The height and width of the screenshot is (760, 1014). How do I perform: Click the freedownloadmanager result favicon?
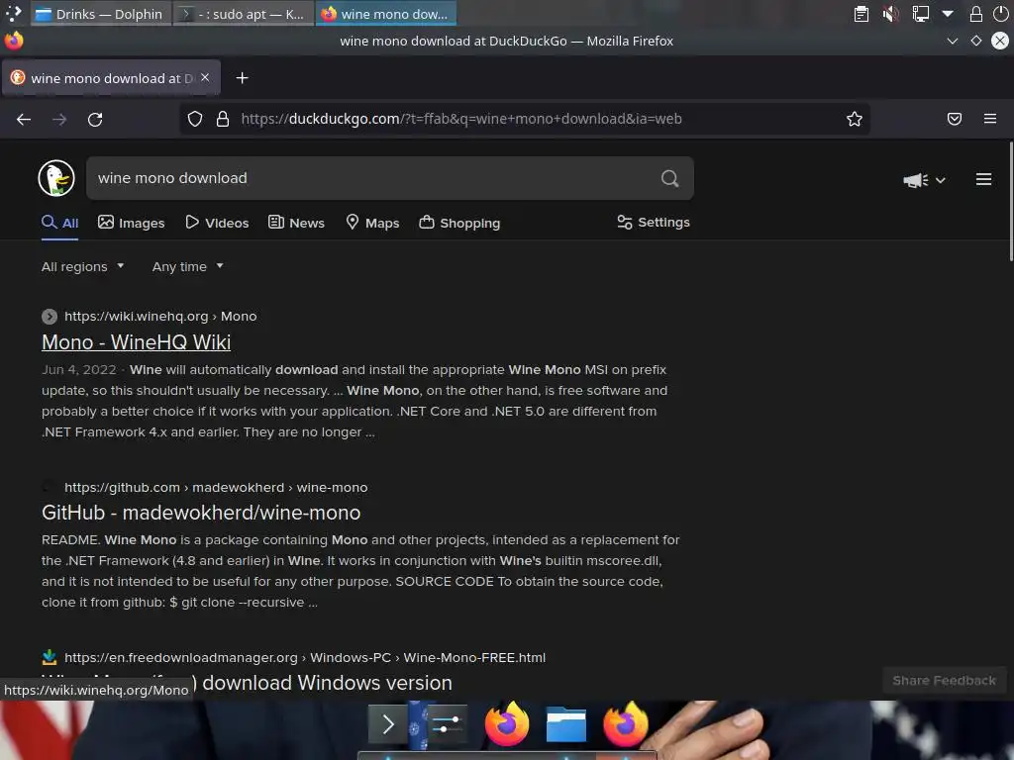click(50, 657)
